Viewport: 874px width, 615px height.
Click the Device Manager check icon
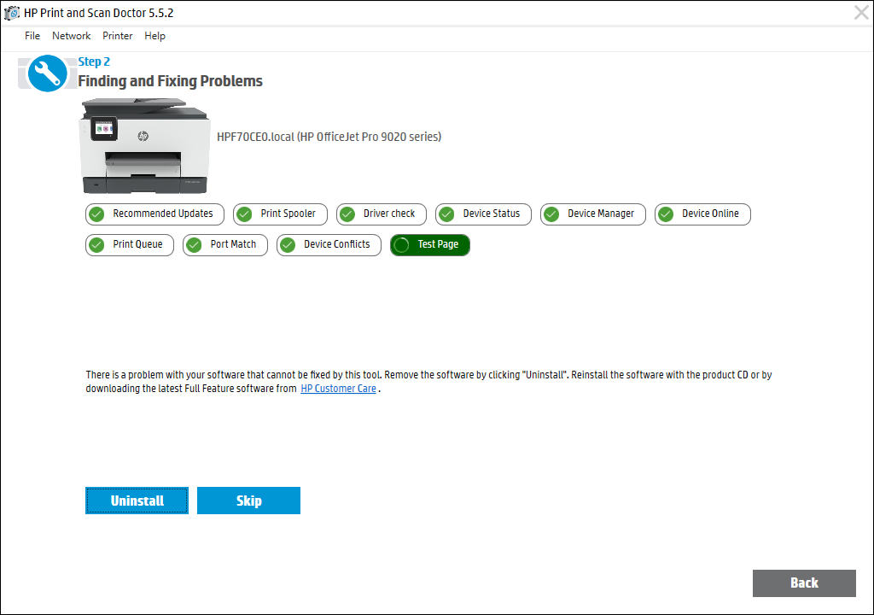pos(551,214)
